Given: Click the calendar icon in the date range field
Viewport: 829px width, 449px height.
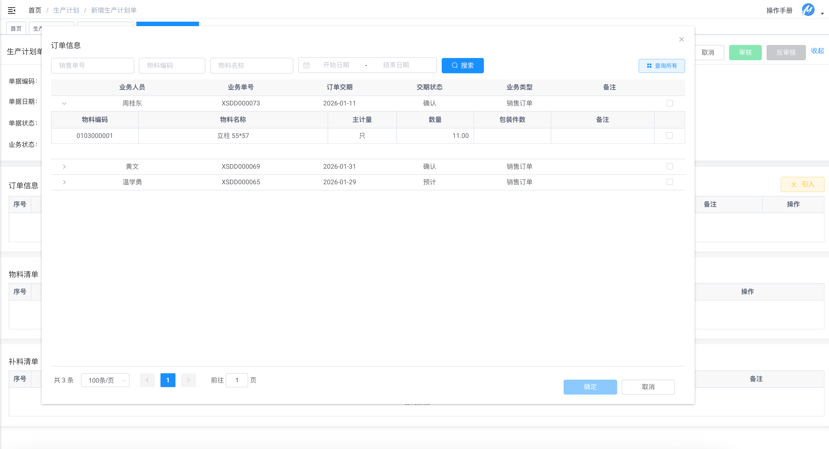Looking at the screenshot, I should click(307, 65).
